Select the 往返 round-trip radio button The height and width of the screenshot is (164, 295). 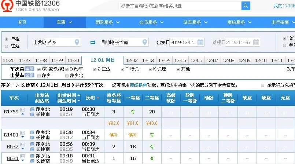click(6, 46)
